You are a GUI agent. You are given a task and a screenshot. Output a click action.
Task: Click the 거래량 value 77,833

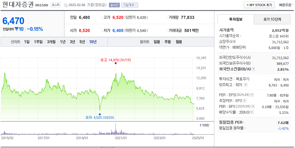[x=188, y=18]
